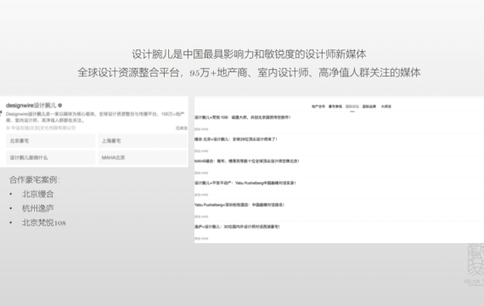Open the MAHA缦合 article link

(x=246, y=161)
